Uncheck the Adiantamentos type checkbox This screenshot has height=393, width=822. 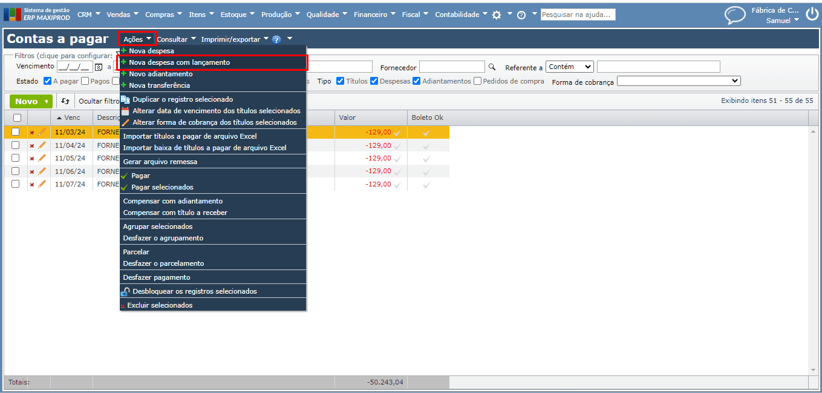click(417, 81)
